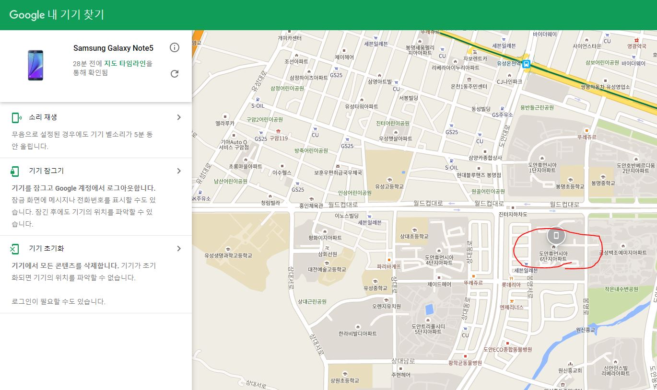The height and width of the screenshot is (390, 657).
Task: Click the 유성고등학교 school marker
Action: (x=390, y=180)
